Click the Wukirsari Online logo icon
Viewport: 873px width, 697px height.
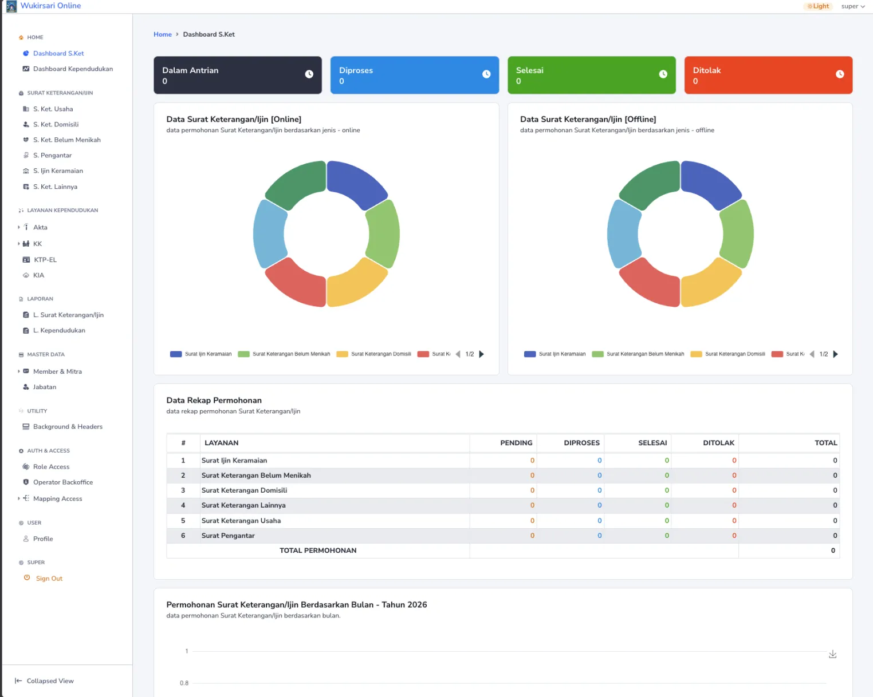(11, 6)
